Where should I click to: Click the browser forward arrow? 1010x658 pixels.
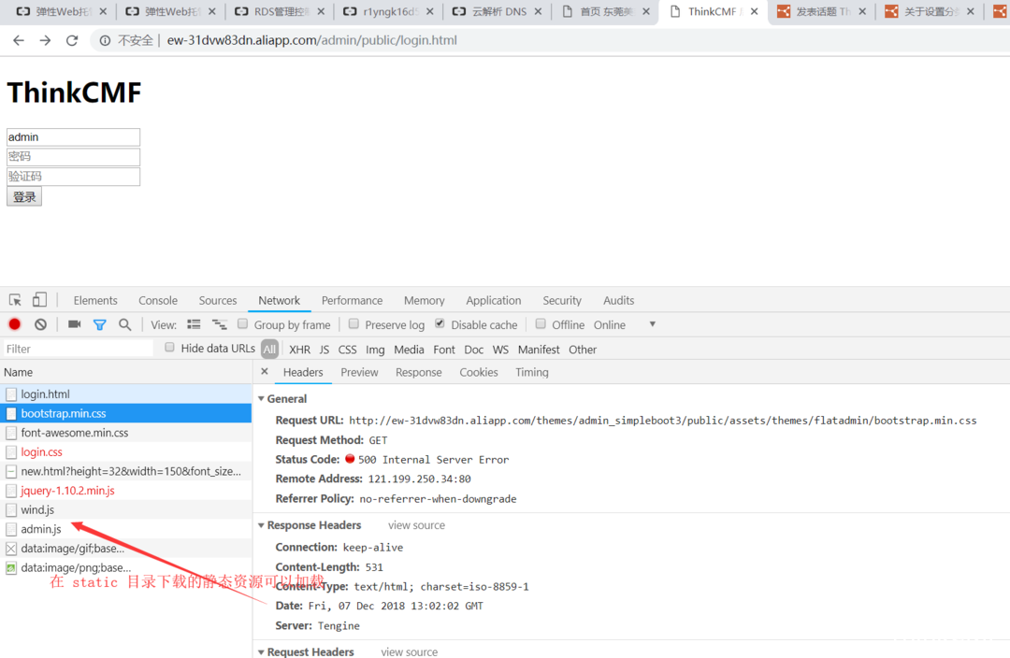pos(45,40)
